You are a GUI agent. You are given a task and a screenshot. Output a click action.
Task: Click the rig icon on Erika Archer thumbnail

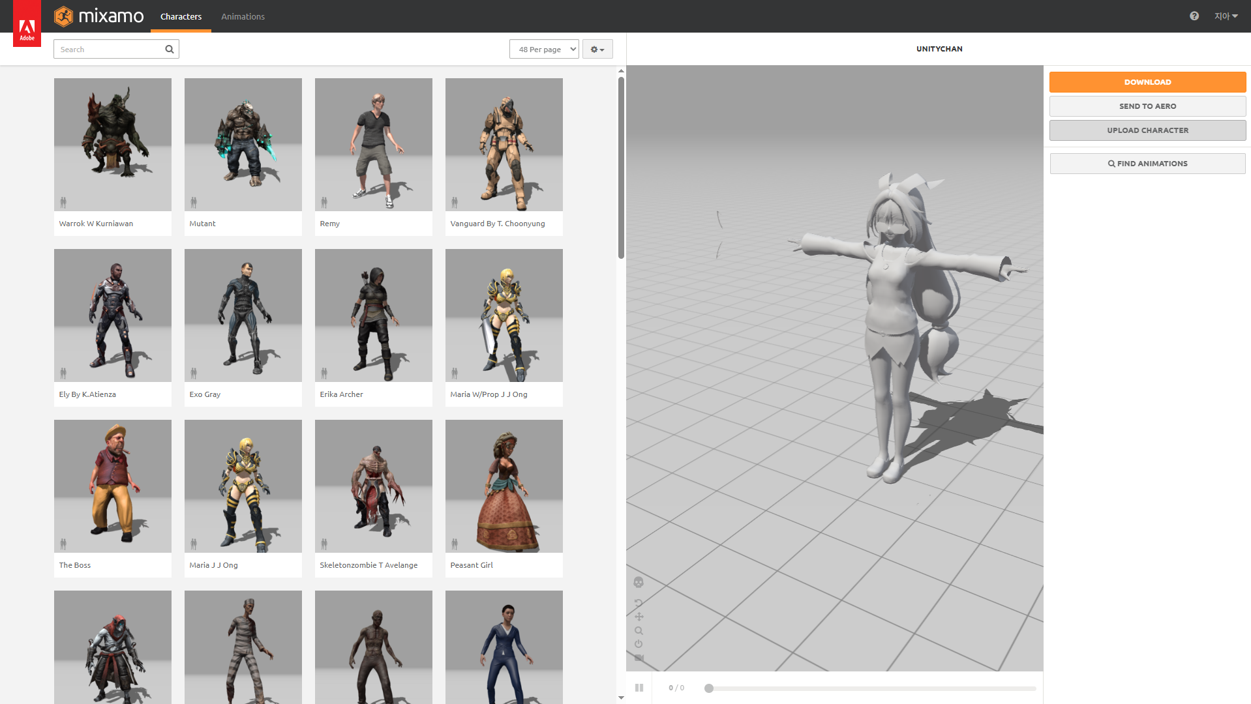(x=324, y=373)
